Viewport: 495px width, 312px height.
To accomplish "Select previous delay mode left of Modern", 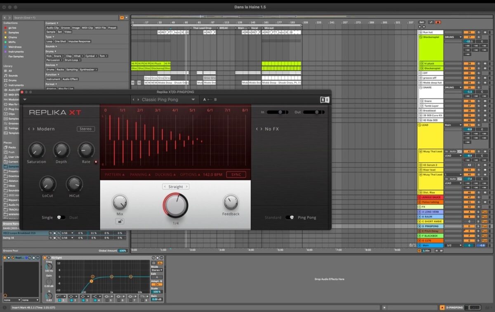I will coord(29,129).
